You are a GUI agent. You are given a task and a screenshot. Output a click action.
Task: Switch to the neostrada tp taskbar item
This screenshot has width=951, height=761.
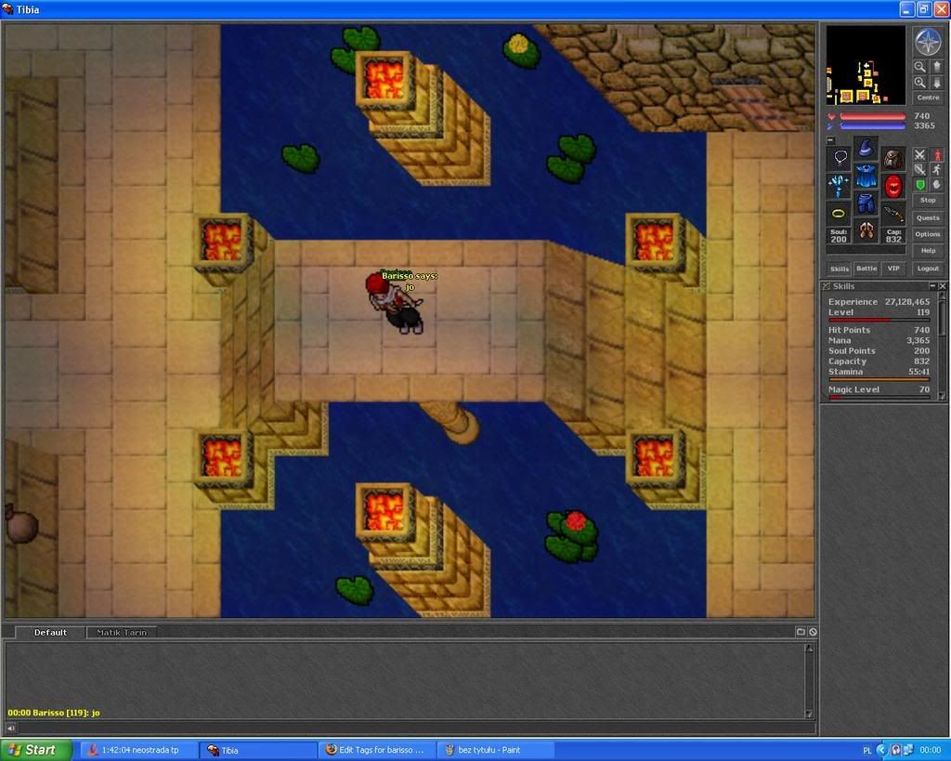[x=139, y=750]
